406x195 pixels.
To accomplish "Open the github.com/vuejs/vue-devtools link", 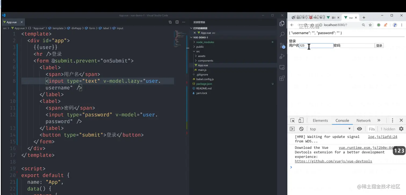I will click(333, 161).
